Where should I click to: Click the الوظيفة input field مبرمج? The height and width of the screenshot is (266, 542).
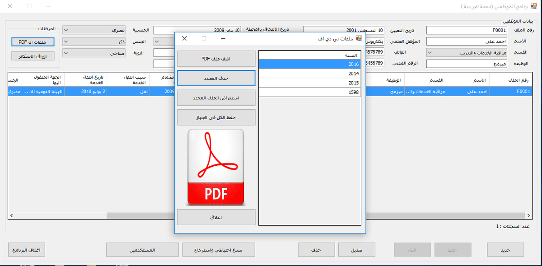[467, 64]
